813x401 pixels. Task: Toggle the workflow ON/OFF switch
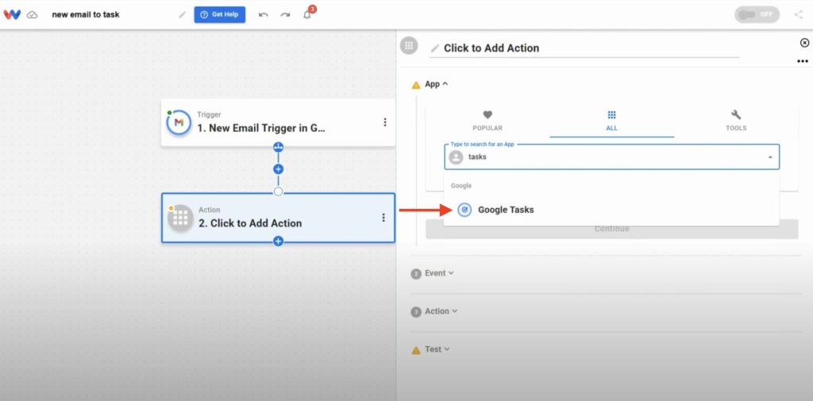coord(757,14)
